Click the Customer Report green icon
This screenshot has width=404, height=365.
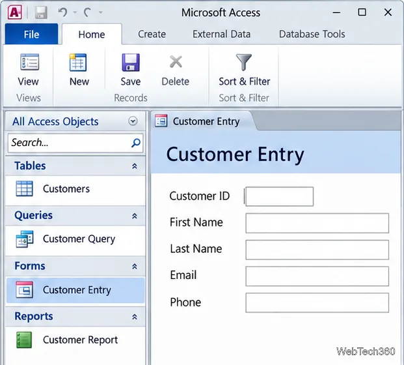coord(24,340)
